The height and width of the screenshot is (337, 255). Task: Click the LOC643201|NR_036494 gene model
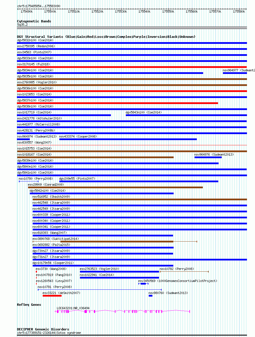point(122,311)
